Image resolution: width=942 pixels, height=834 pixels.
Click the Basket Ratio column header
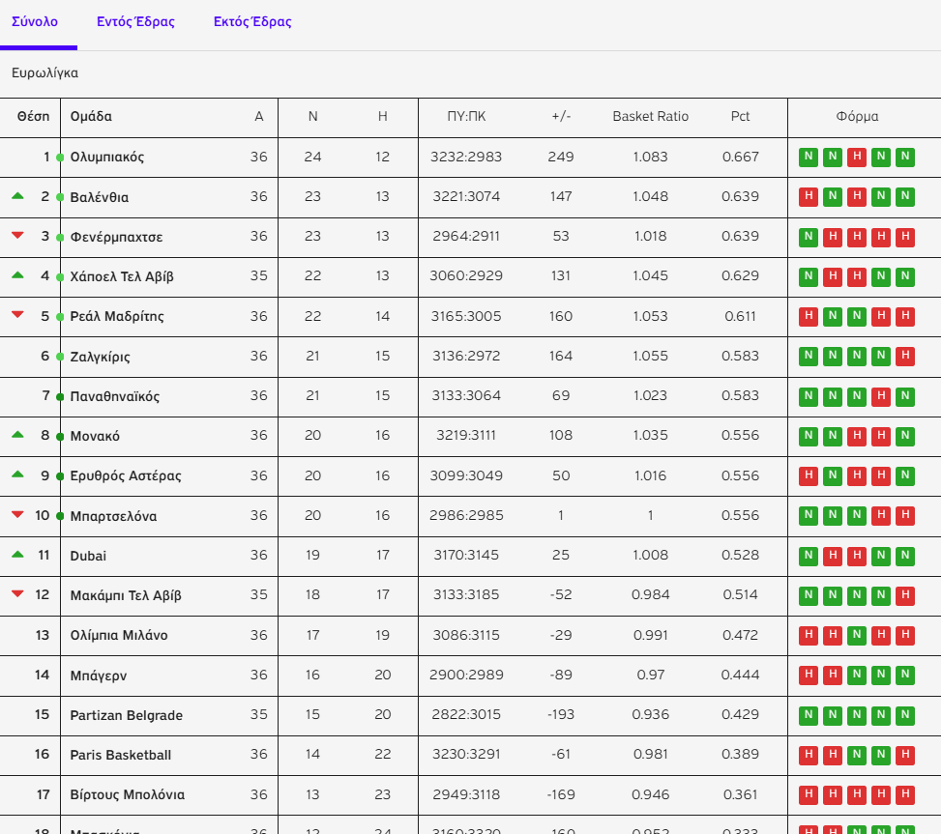[x=650, y=117]
